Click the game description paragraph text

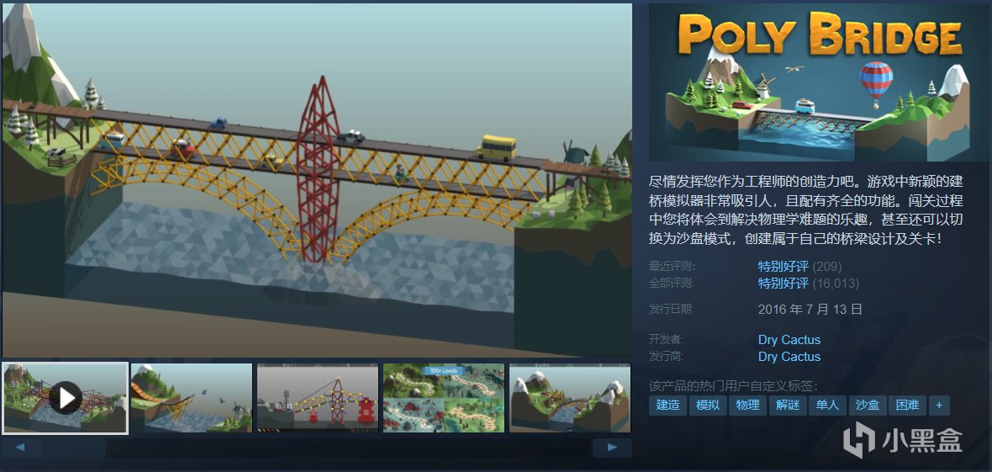point(806,210)
